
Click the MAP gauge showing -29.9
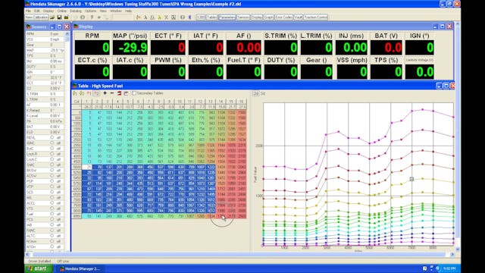[130, 48]
